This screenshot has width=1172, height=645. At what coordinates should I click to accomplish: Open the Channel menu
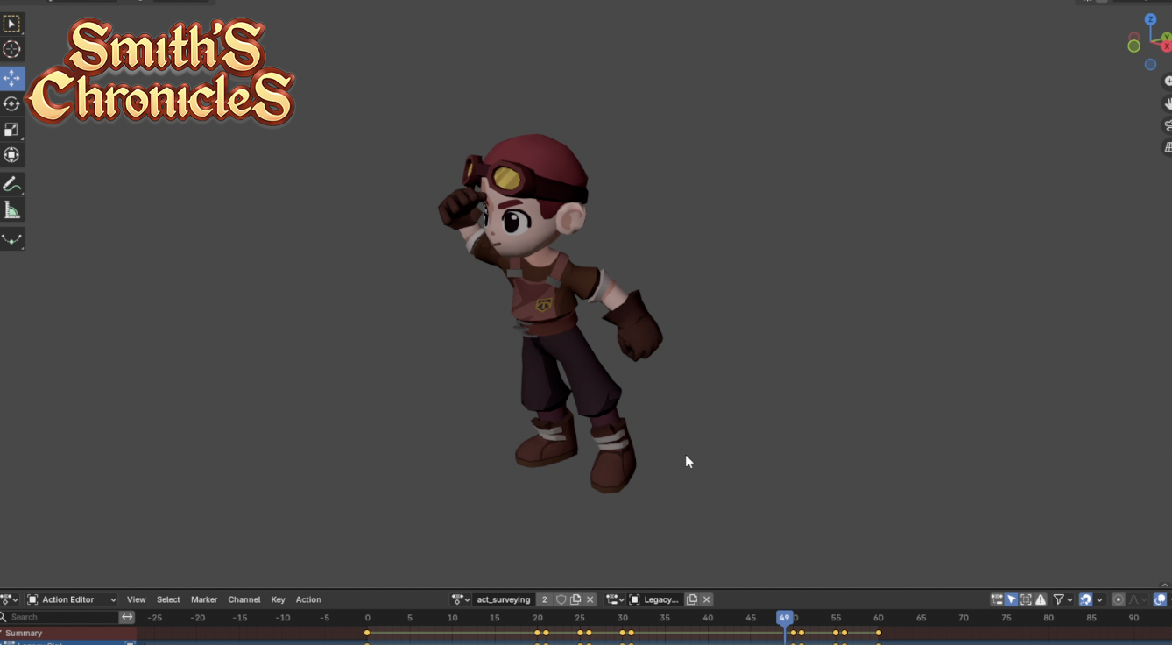pyautogui.click(x=244, y=599)
